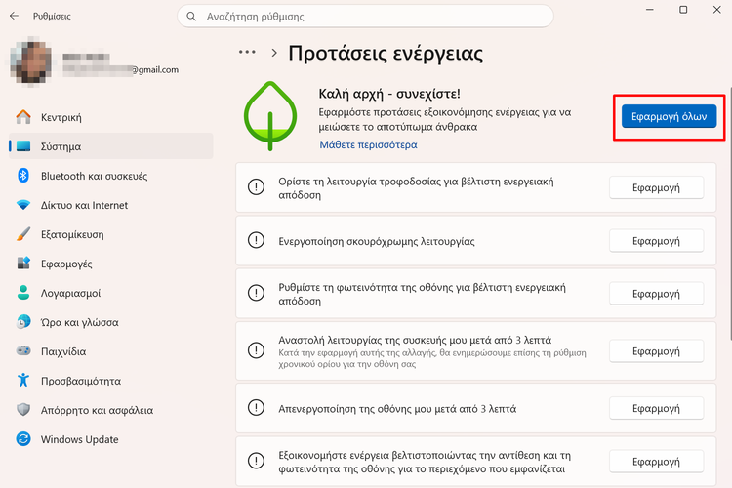Open the Εξατομίκευση settings page
Screen dimensions: 732x488
pyautogui.click(x=72, y=234)
